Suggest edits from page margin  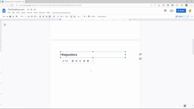pyautogui.click(x=140, y=59)
